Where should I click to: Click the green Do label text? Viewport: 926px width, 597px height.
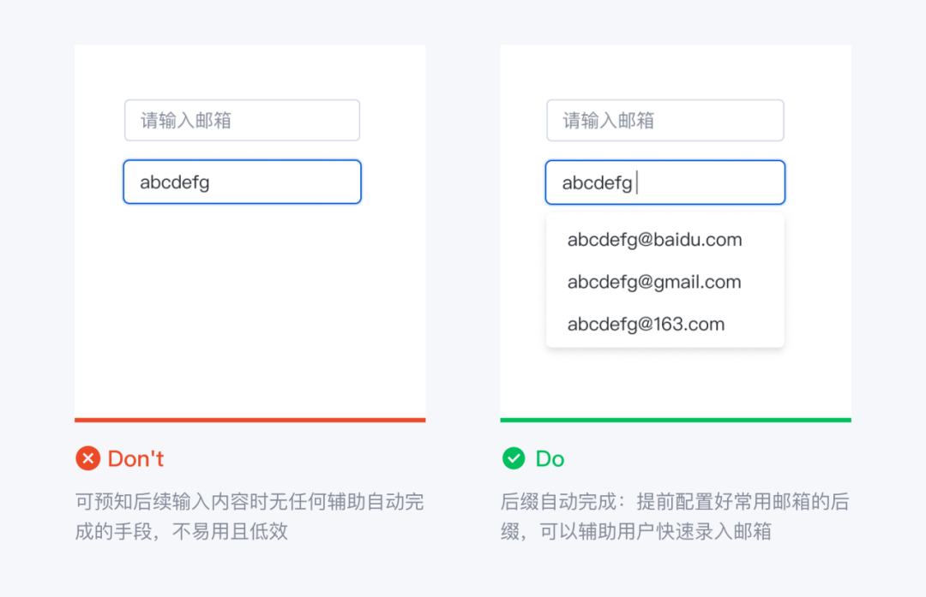[x=550, y=458]
